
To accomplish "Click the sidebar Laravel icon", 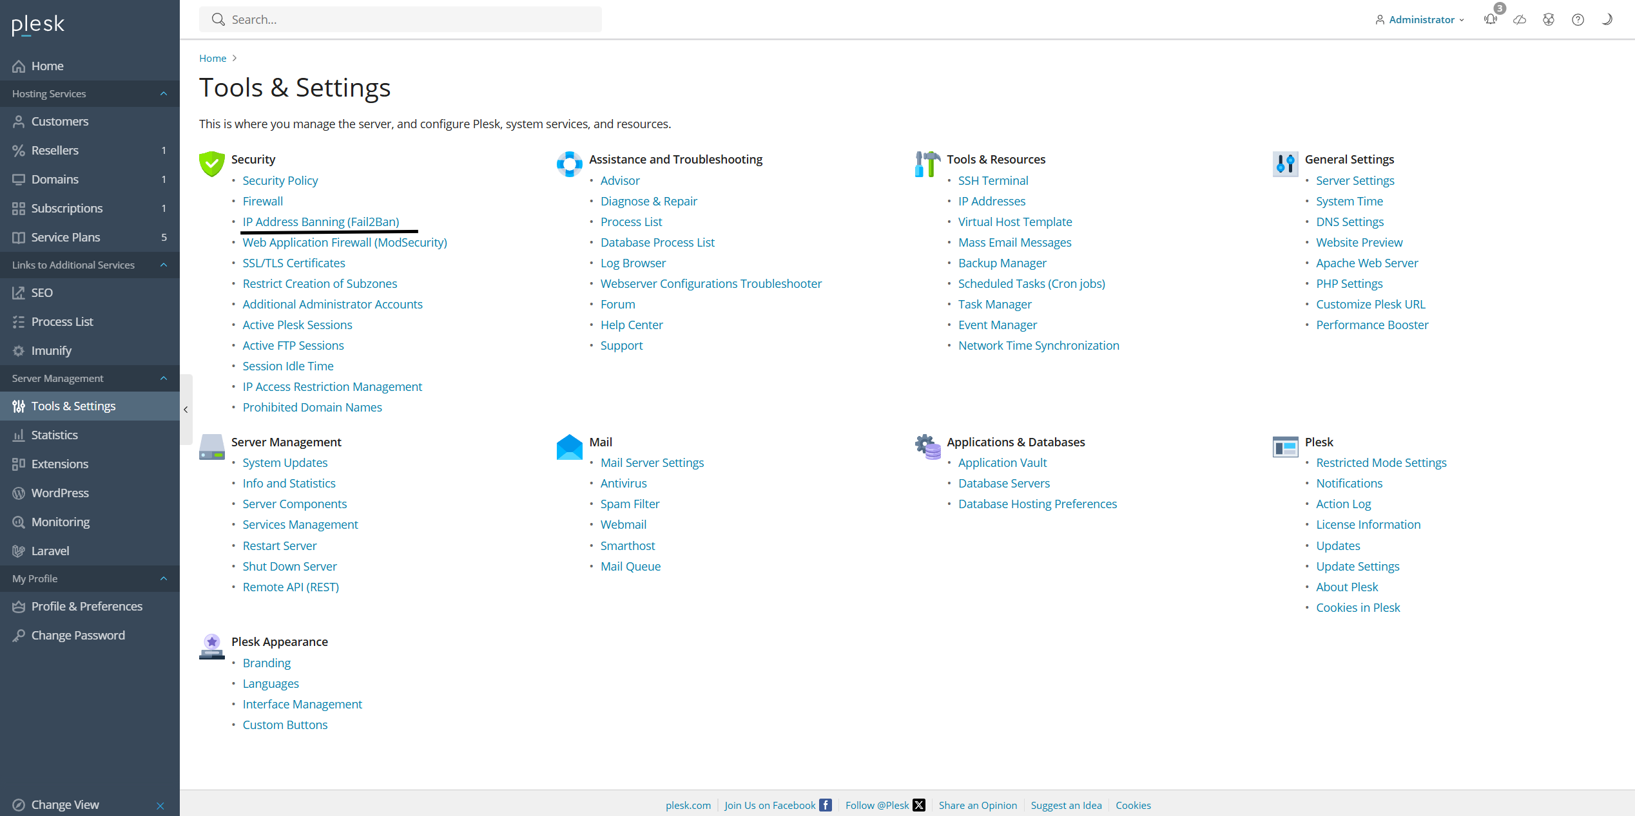I will tap(19, 551).
